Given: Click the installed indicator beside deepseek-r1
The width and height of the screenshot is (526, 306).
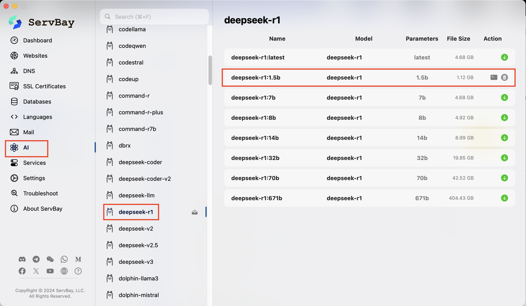Looking at the screenshot, I should pyautogui.click(x=195, y=212).
